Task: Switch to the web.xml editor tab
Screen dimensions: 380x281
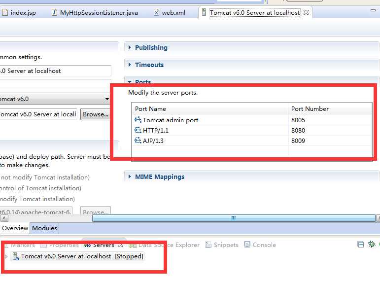Action: [170, 13]
